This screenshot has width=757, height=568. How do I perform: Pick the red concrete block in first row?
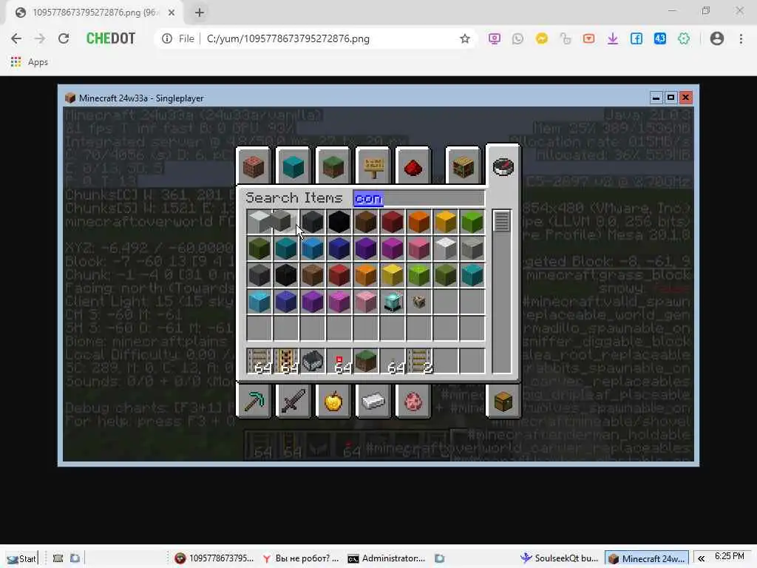pos(392,222)
